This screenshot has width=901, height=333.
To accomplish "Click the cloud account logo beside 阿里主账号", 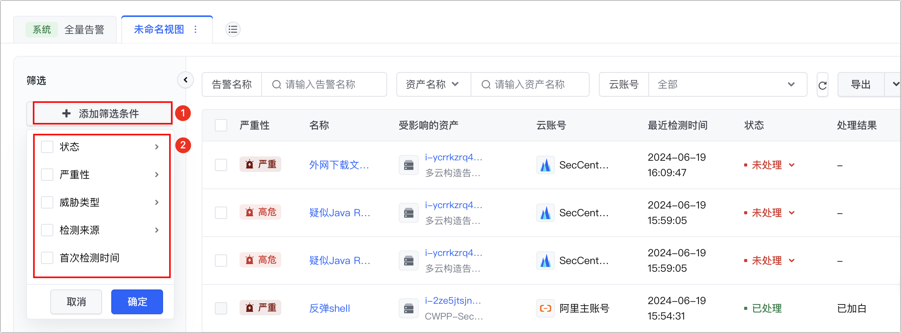I will coord(546,308).
